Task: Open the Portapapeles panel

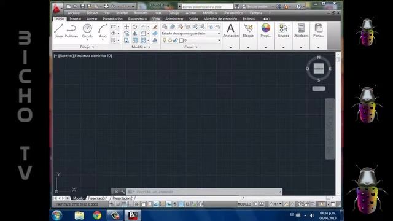Action: 319,31
